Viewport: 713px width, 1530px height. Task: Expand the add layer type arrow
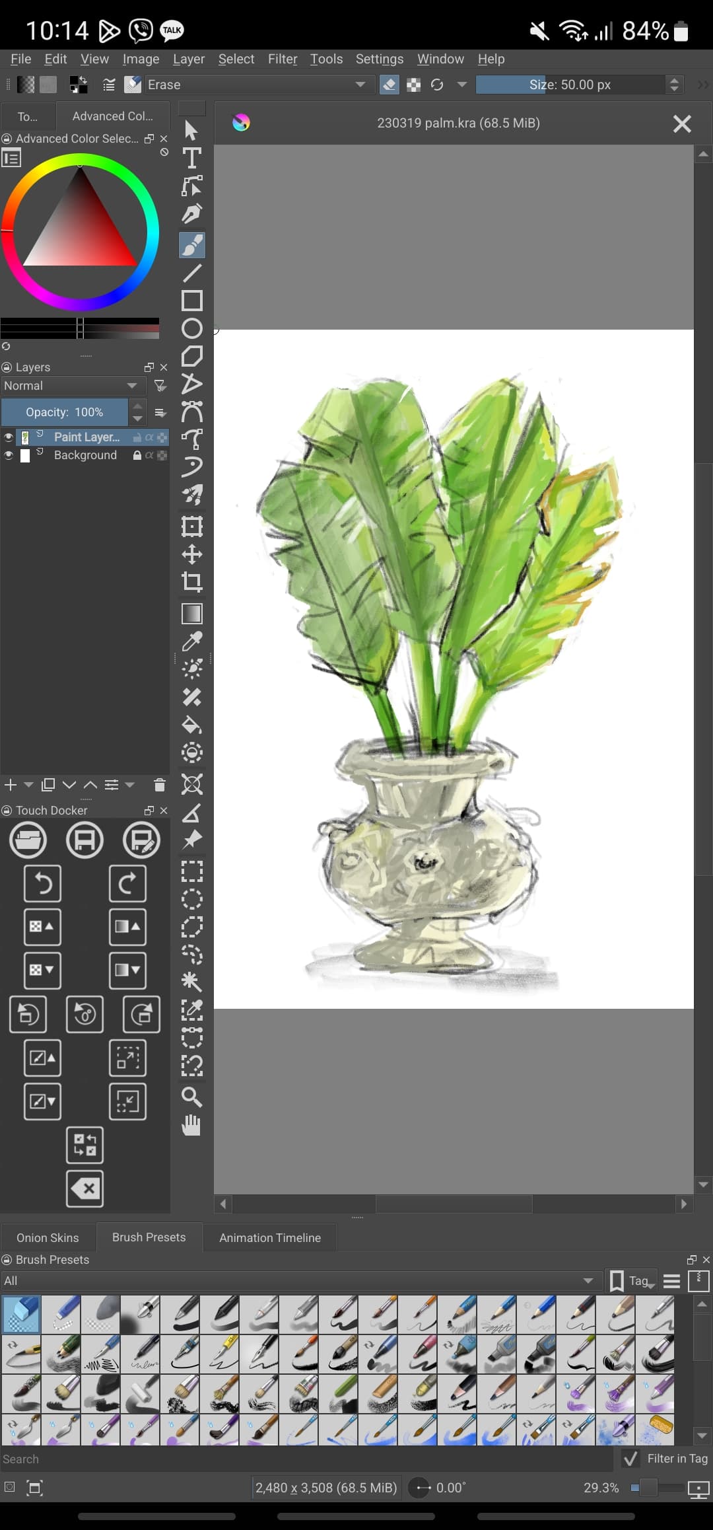point(28,785)
